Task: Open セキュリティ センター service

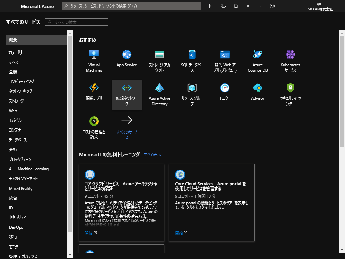Action: (290, 95)
